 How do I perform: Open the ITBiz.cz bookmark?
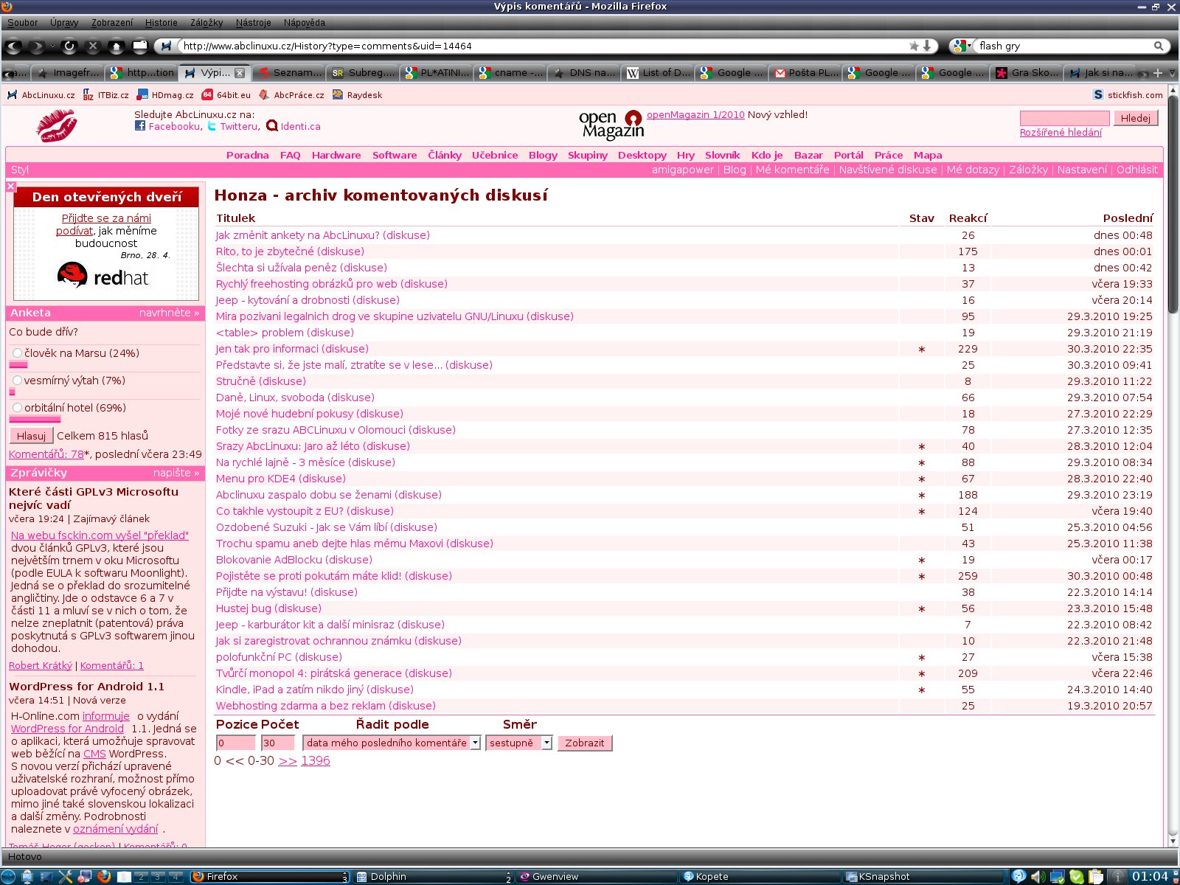pyautogui.click(x=105, y=95)
